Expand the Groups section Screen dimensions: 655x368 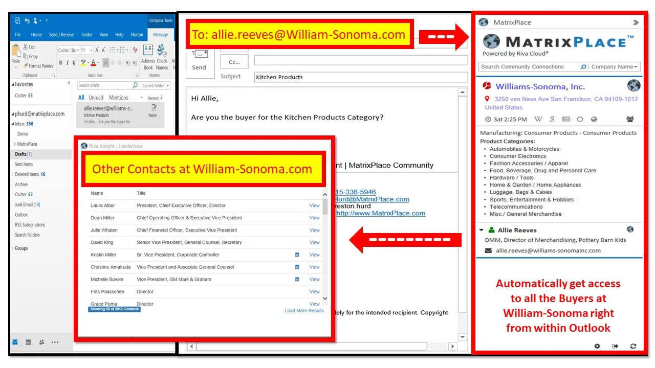[13, 248]
